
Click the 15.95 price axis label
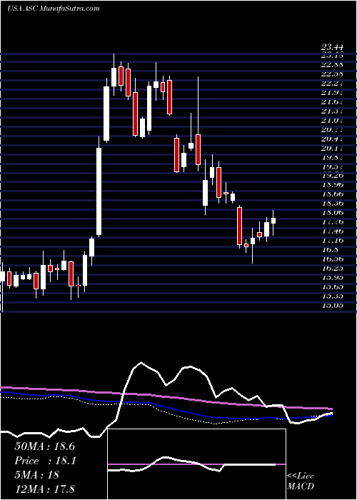[x=333, y=277]
